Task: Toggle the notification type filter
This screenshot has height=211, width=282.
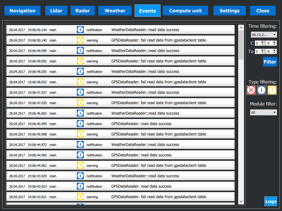Action: click(262, 90)
